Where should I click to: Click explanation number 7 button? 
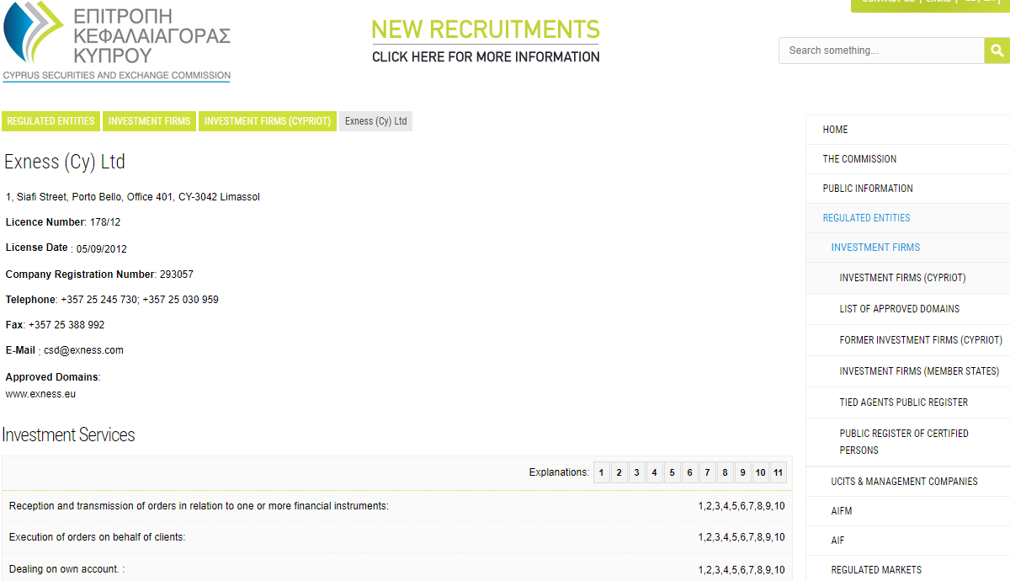pos(708,472)
